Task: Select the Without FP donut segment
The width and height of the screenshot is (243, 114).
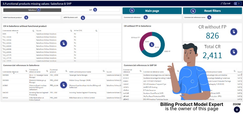Action: pyautogui.click(x=143, y=41)
